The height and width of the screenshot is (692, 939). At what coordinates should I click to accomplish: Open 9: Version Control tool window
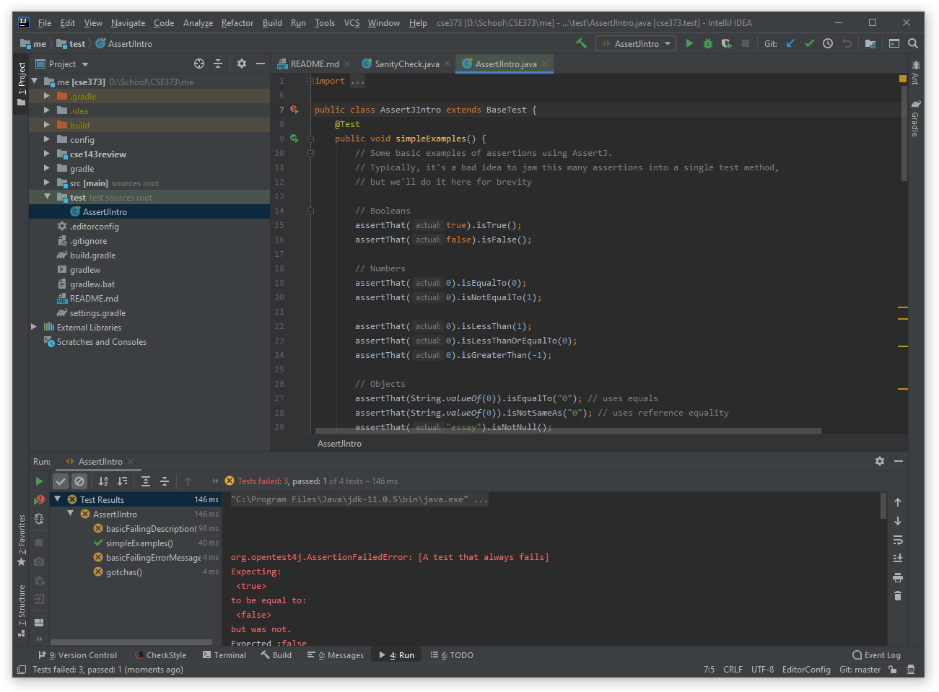(x=78, y=655)
